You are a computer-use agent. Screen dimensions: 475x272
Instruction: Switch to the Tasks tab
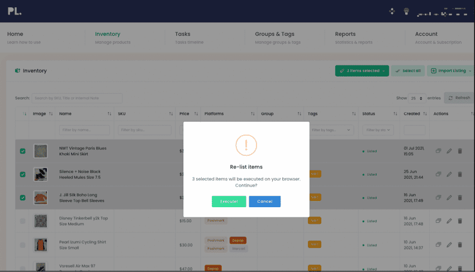[x=189, y=37]
